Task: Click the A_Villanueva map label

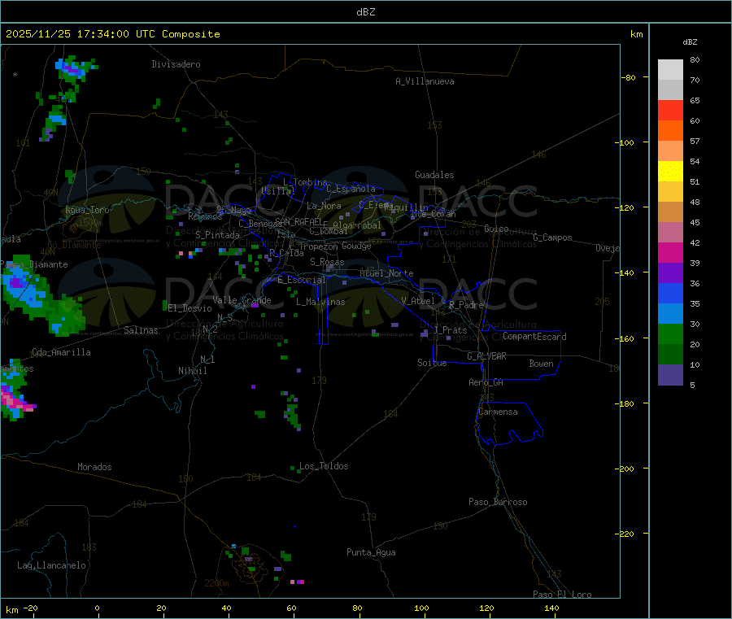Action: (425, 81)
